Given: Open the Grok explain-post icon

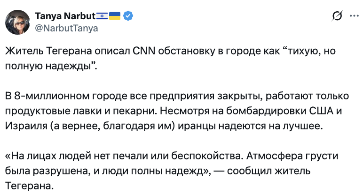Looking at the screenshot, I should pyautogui.click(x=337, y=16).
